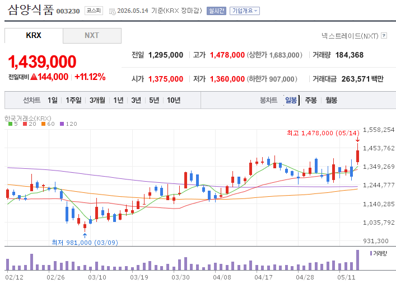Select the 1주일 line chart period
This screenshot has height=284, width=396.
pyautogui.click(x=73, y=100)
